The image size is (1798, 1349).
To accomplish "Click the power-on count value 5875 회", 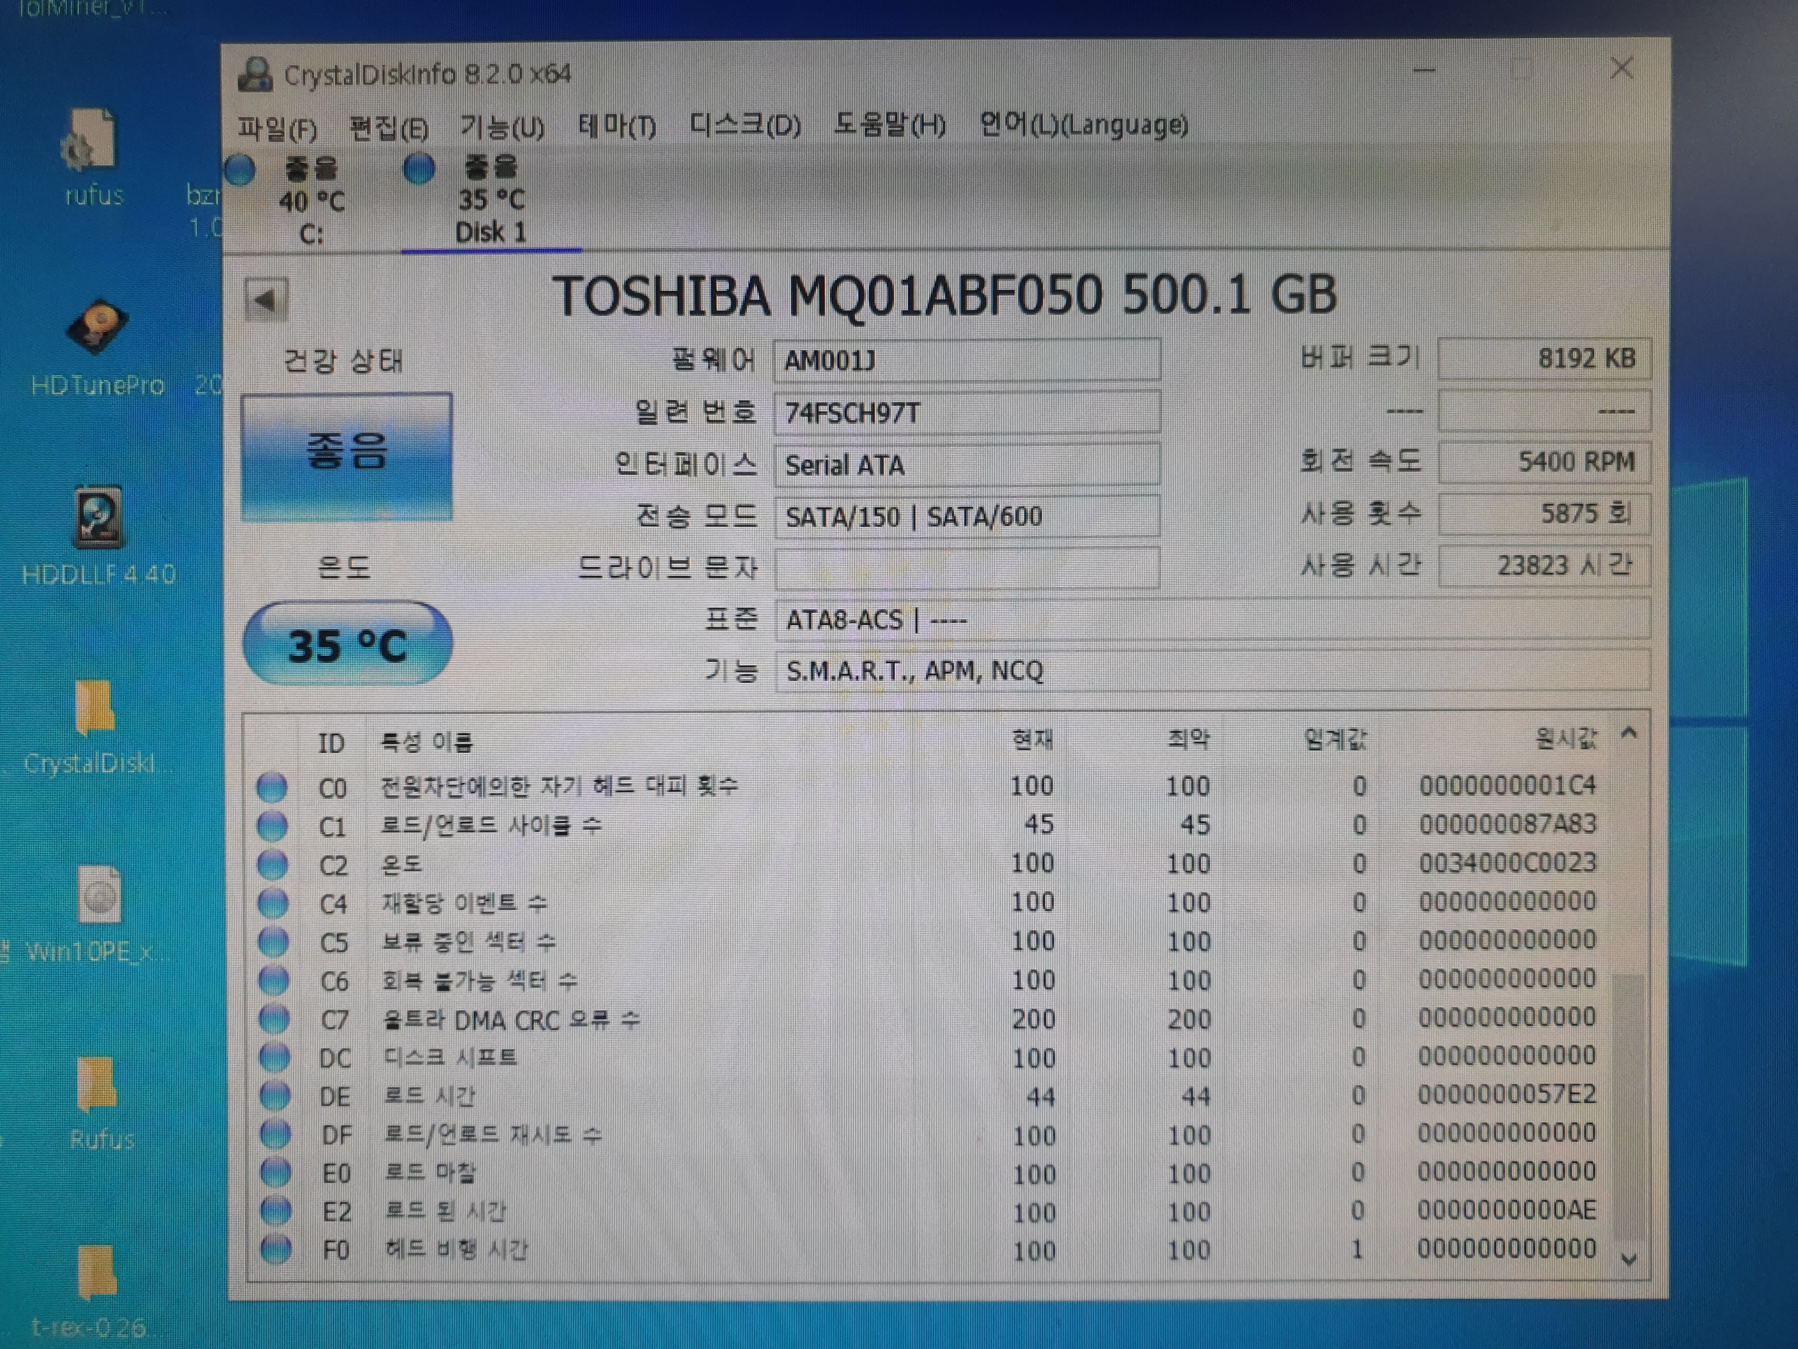I will (1544, 514).
